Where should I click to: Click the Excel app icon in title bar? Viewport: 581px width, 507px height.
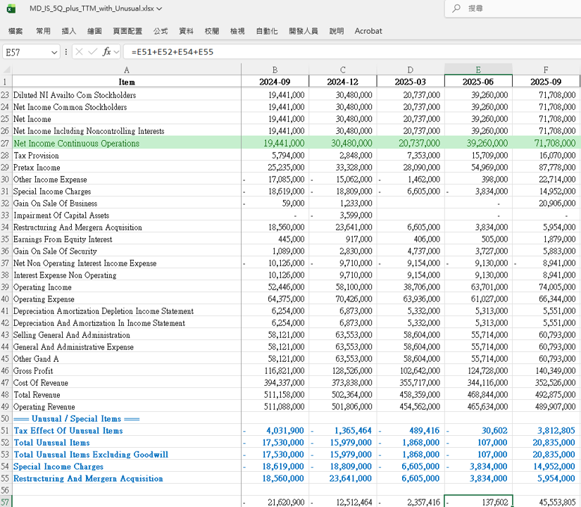pos(11,8)
